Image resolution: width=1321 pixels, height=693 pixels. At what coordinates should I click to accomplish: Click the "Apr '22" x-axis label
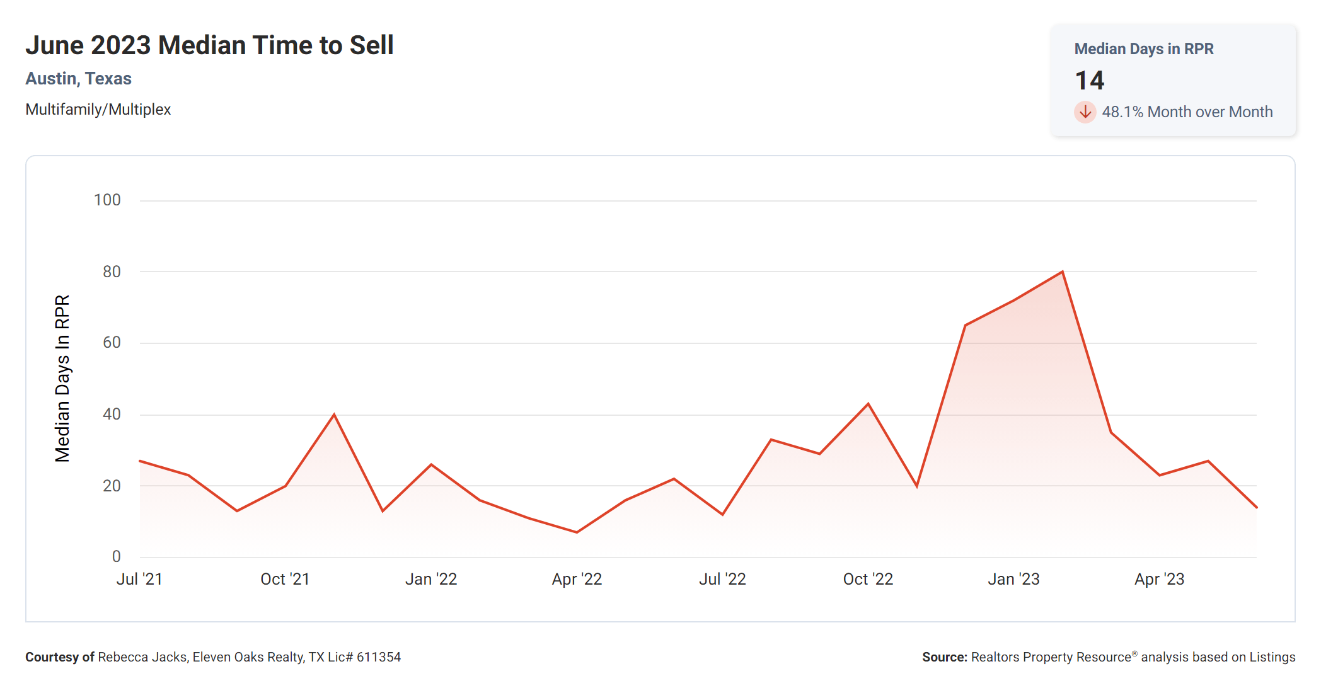pos(577,579)
